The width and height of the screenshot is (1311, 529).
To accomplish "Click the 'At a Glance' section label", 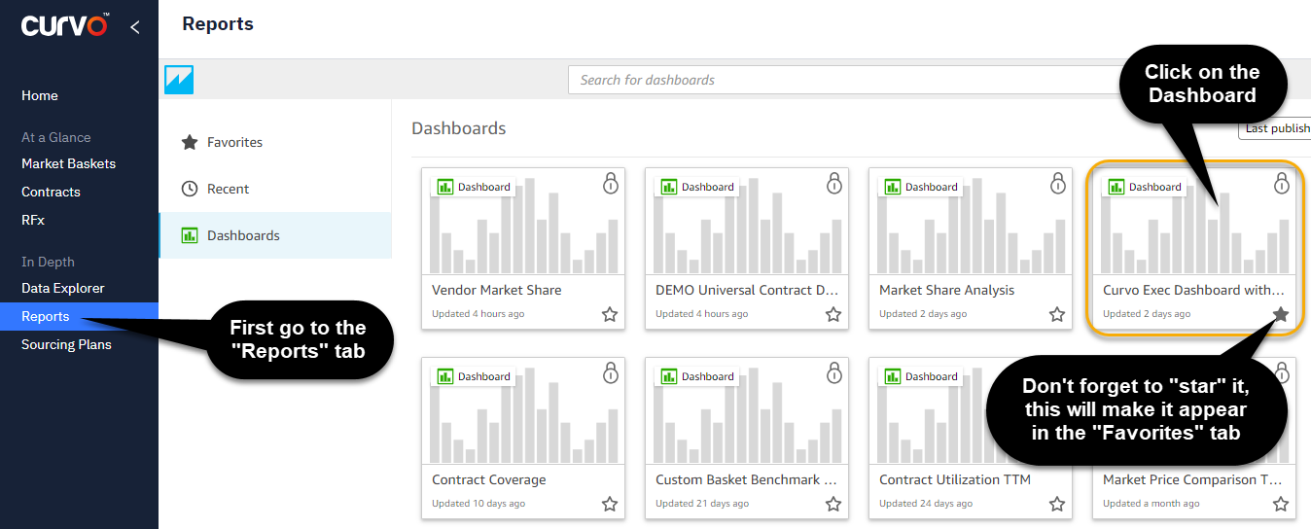I will [x=56, y=137].
